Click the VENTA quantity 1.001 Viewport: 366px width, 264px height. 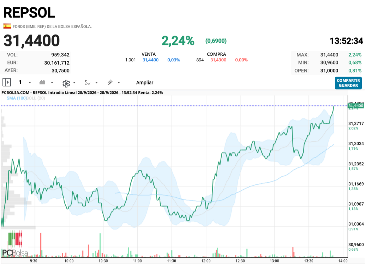[x=131, y=60]
